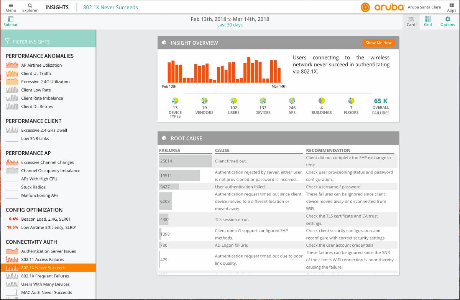Open the date range selector
This screenshot has width=460, height=300.
[230, 19]
